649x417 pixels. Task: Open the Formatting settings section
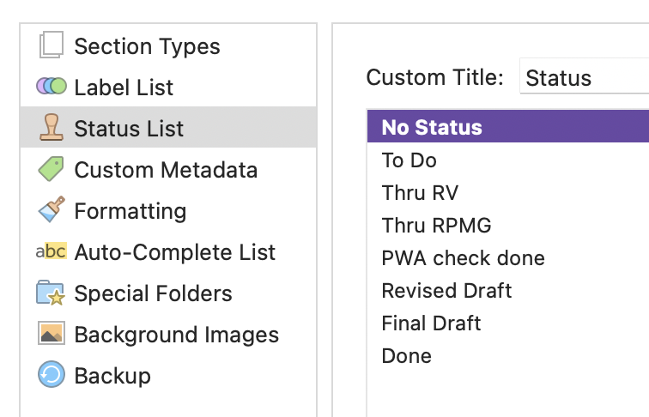pyautogui.click(x=168, y=210)
